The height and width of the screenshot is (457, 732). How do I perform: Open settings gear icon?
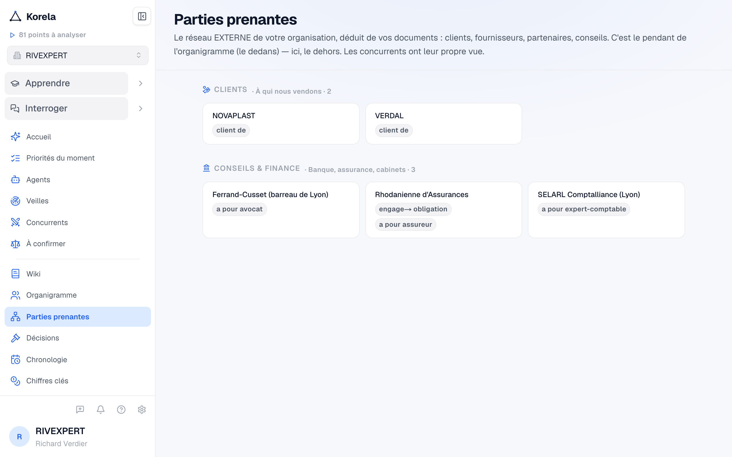point(142,410)
